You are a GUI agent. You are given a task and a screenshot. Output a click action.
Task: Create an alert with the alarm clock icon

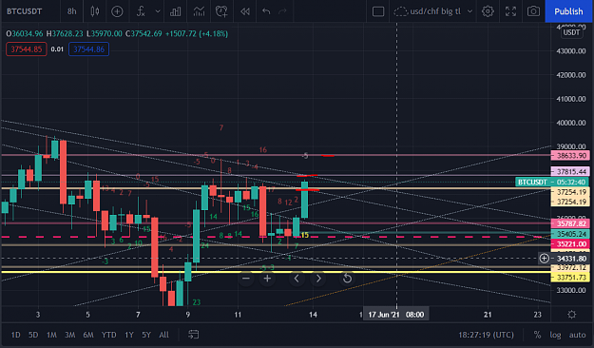[x=221, y=11]
